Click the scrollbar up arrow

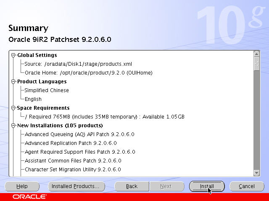256,54
